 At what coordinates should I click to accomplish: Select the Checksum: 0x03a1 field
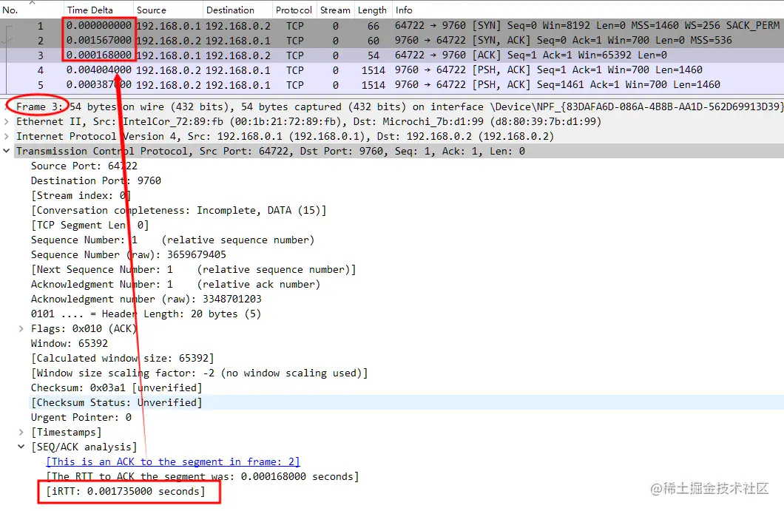click(117, 388)
